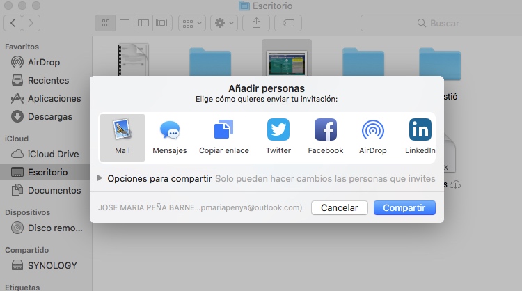This screenshot has width=522, height=291.
Task: Go back with the Finder back arrow
Action: click(x=13, y=23)
